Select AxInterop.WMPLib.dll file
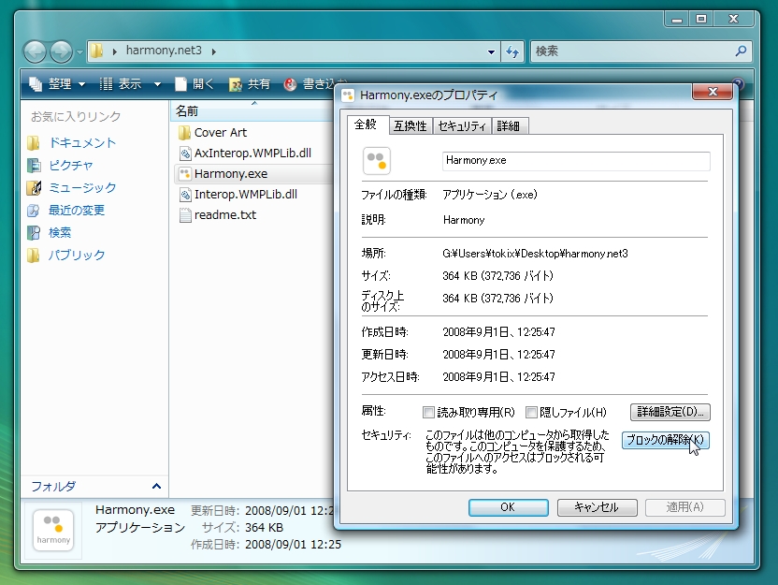This screenshot has width=778, height=585. 252,153
